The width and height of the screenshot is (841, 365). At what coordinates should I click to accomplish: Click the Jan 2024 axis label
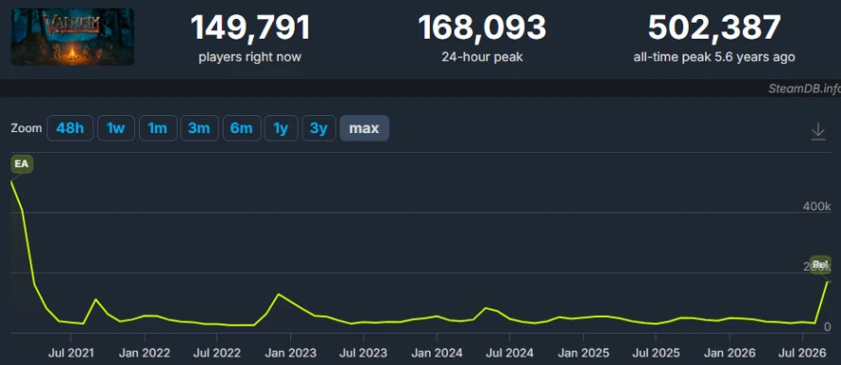tap(438, 354)
